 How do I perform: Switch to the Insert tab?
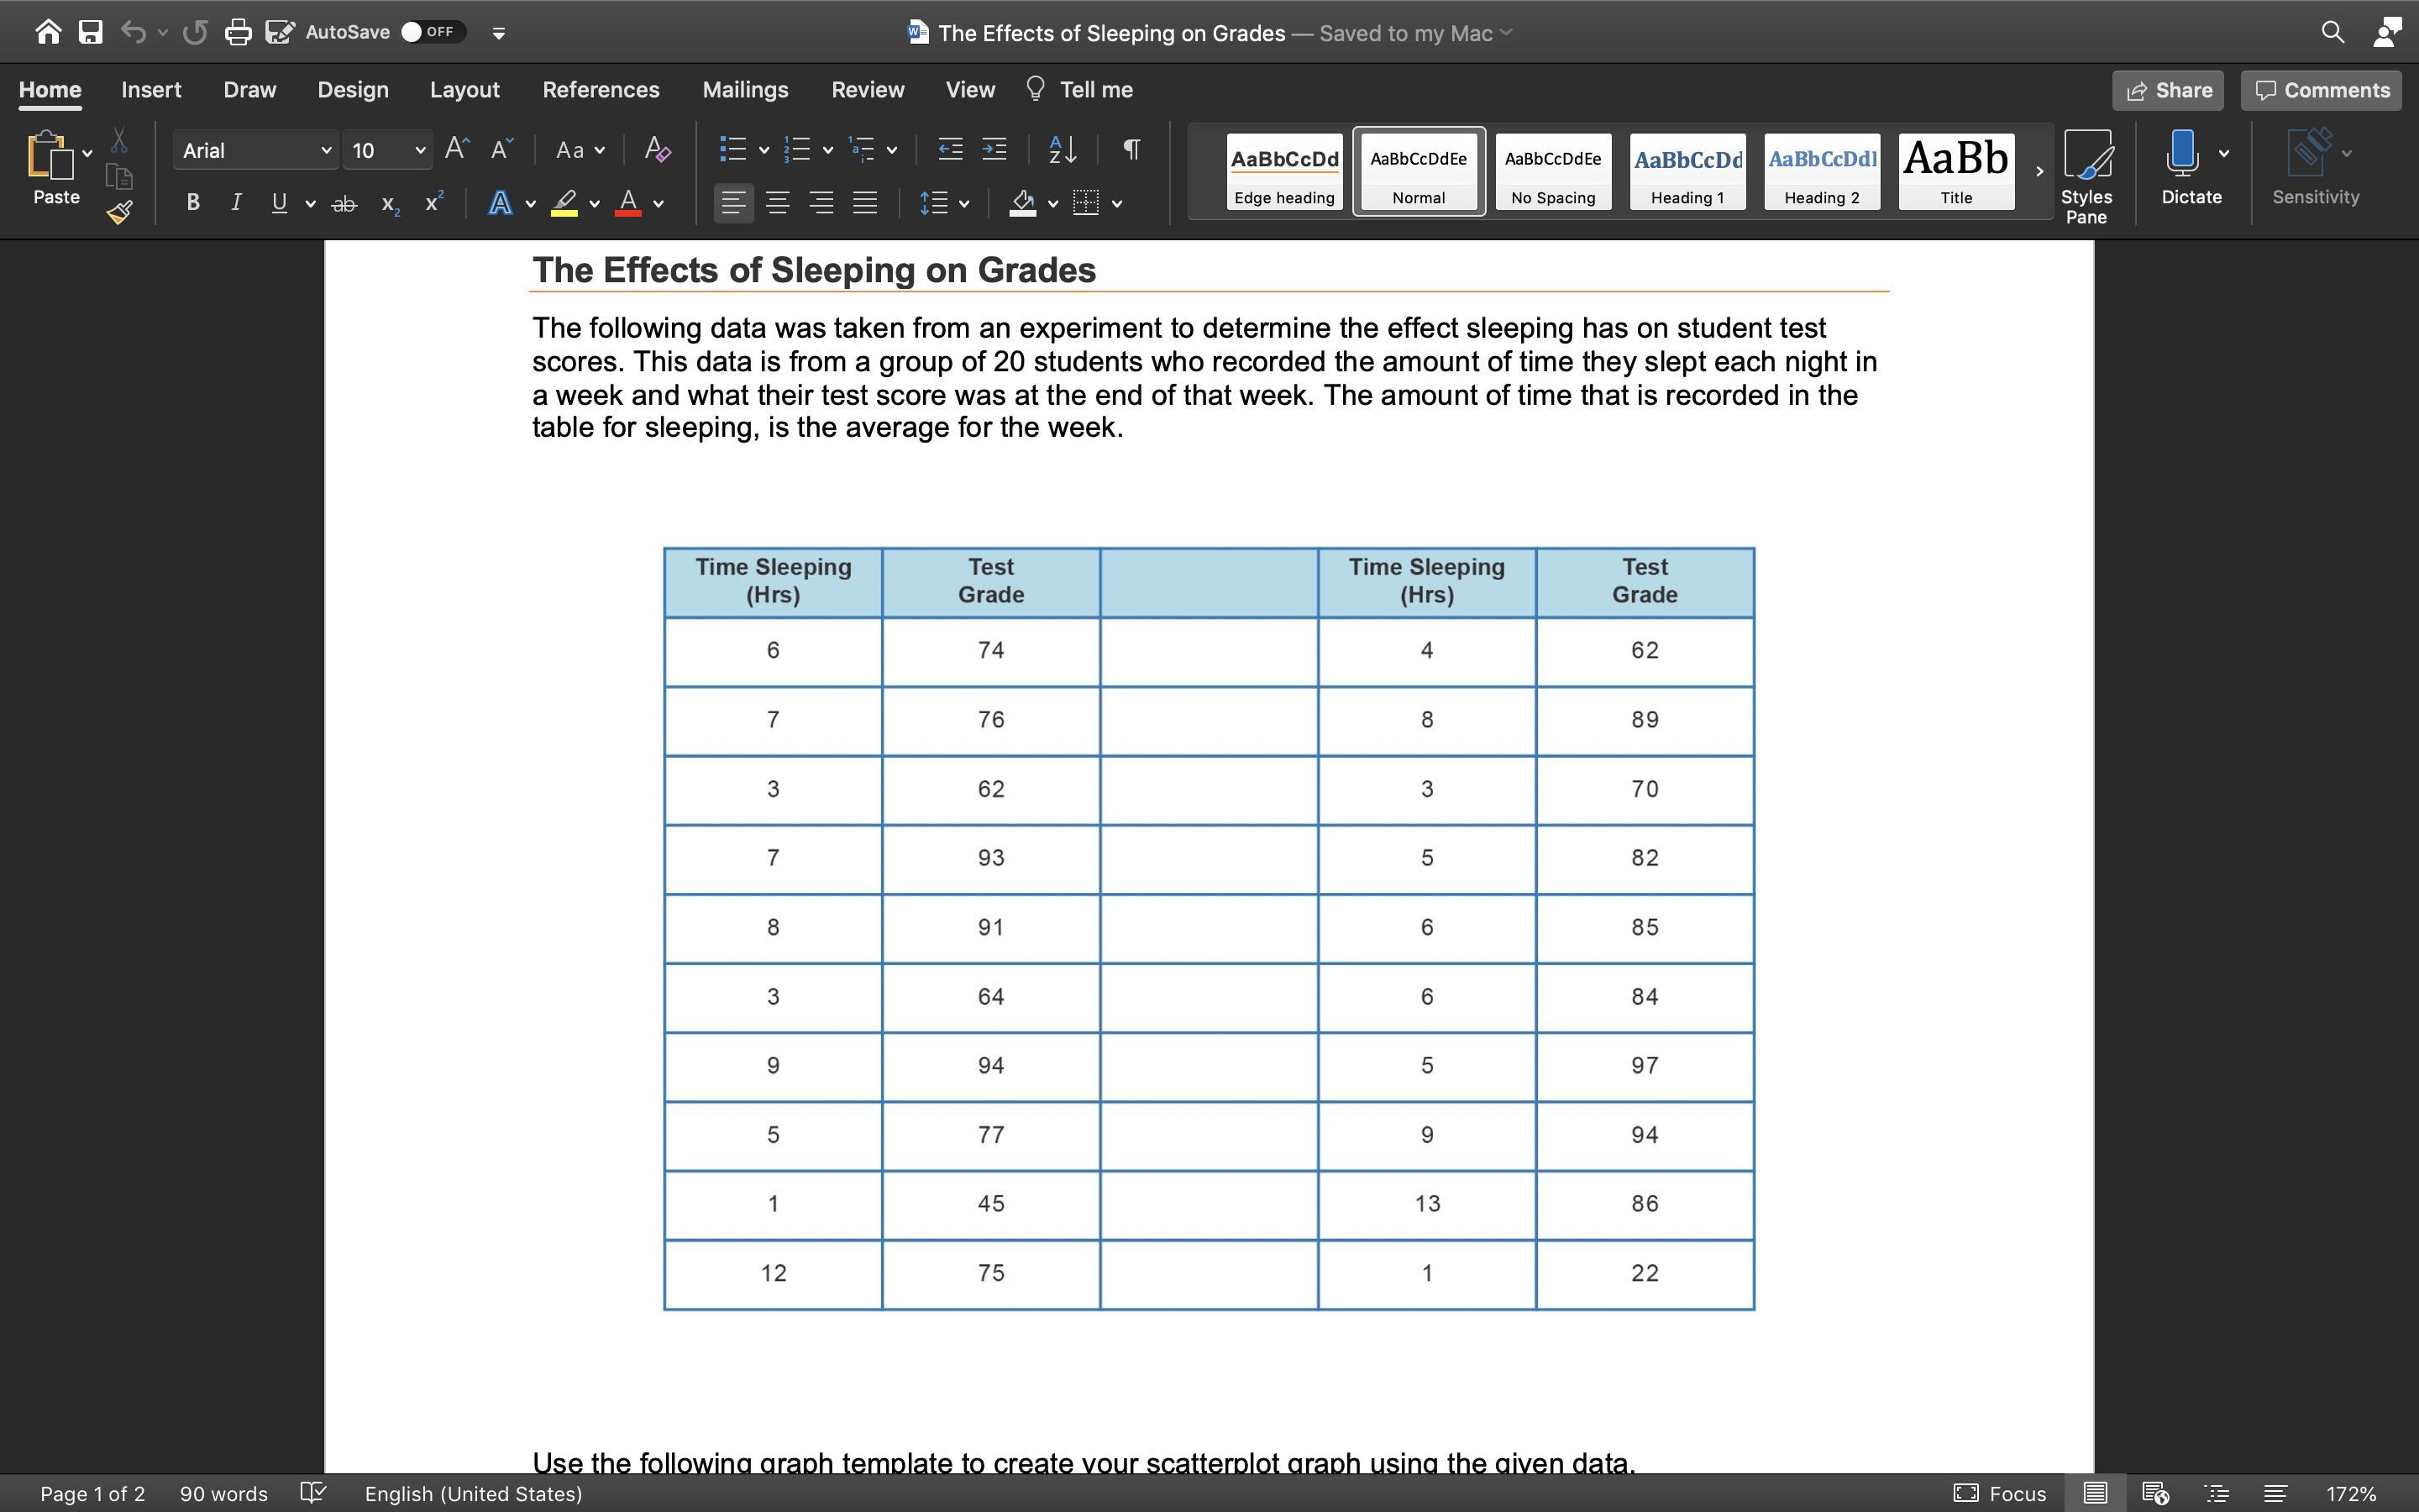[151, 90]
